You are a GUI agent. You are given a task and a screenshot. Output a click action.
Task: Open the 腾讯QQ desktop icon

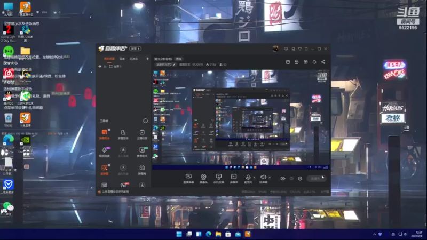8,98
